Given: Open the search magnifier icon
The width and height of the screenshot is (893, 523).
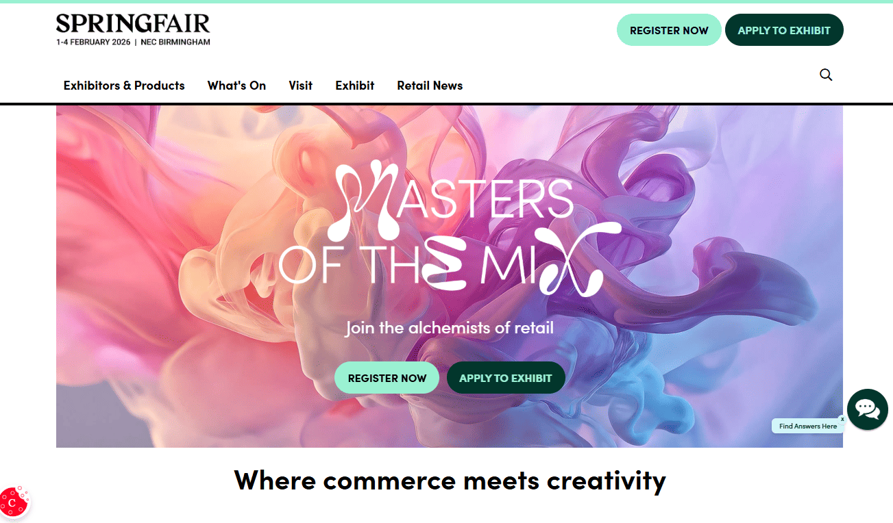Looking at the screenshot, I should pyautogui.click(x=826, y=75).
